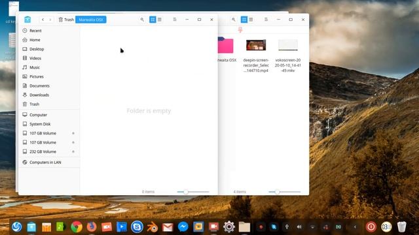This screenshot has width=419, height=235.
Task: Switch back window to list view
Action: (251, 20)
